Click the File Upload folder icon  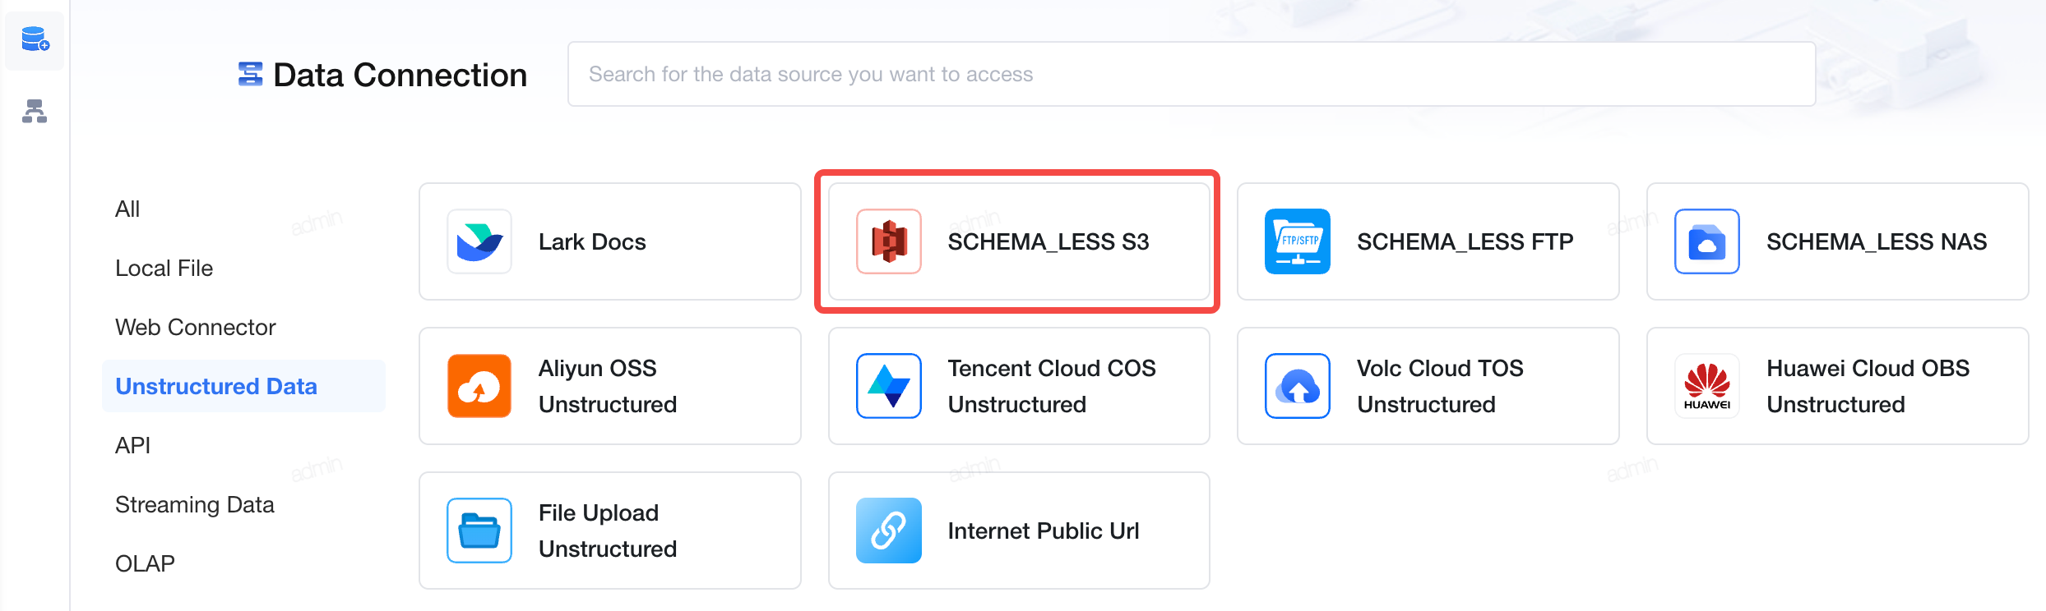479,531
